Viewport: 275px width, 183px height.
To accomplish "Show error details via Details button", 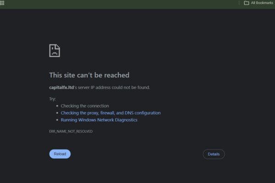I will (x=214, y=154).
